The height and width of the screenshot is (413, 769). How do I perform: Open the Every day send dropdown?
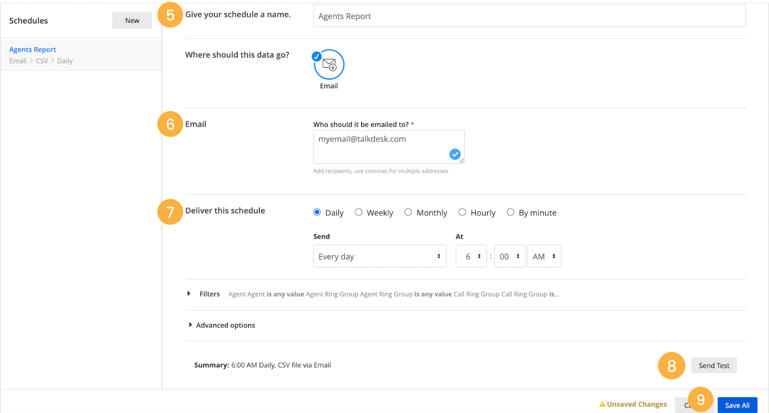(x=380, y=256)
